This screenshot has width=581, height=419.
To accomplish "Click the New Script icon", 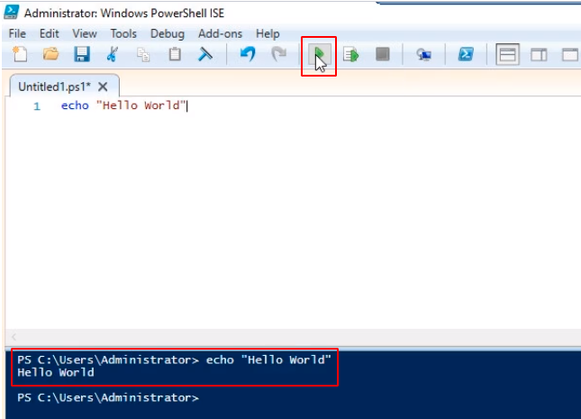I will point(20,55).
